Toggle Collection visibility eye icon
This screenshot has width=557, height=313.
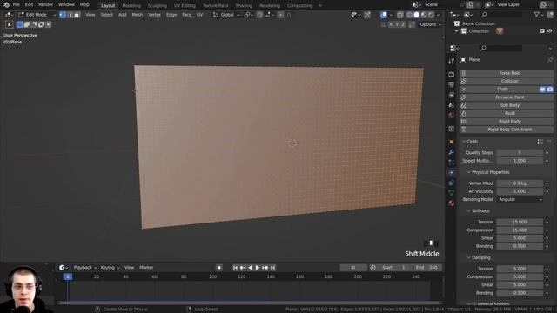point(549,31)
